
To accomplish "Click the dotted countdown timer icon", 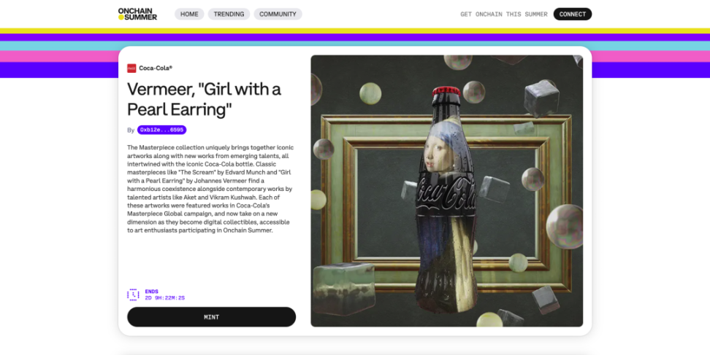I will click(x=133, y=294).
